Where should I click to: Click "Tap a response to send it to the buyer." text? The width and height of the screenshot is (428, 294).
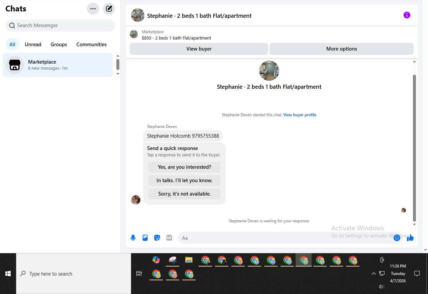[x=184, y=155]
